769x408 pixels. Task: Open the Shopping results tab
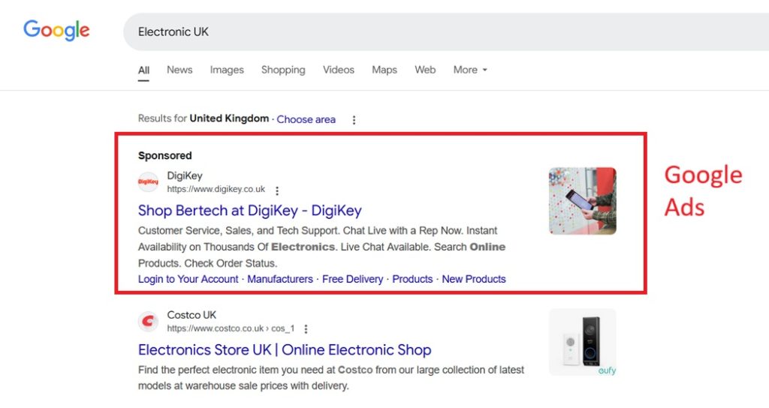pyautogui.click(x=283, y=70)
